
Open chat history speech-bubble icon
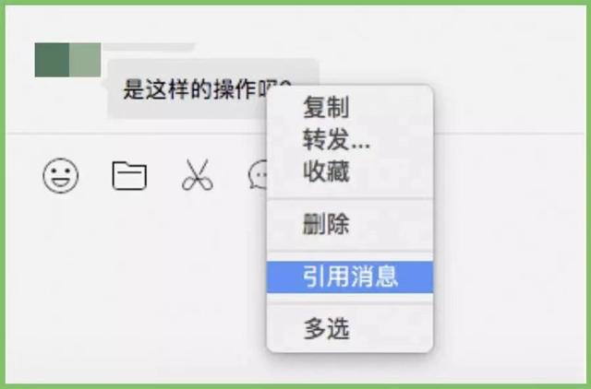tap(259, 174)
